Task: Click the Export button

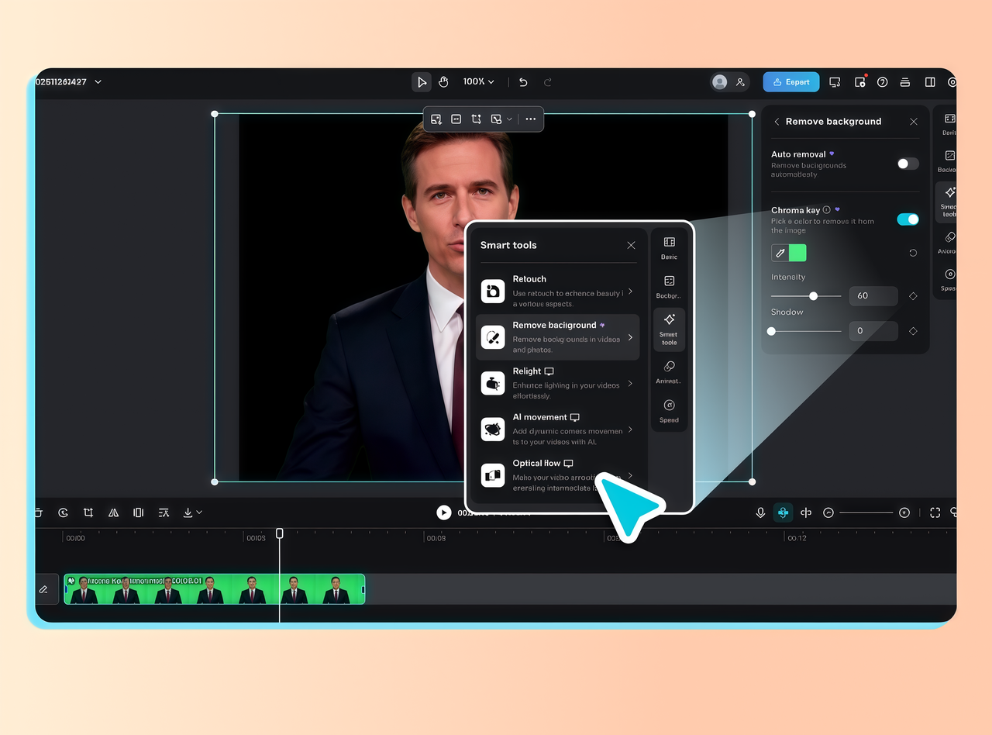Action: point(790,81)
